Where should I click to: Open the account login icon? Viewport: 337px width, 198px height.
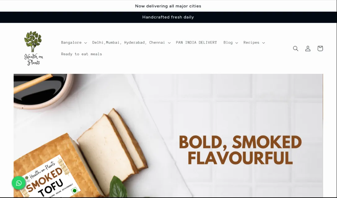(308, 48)
